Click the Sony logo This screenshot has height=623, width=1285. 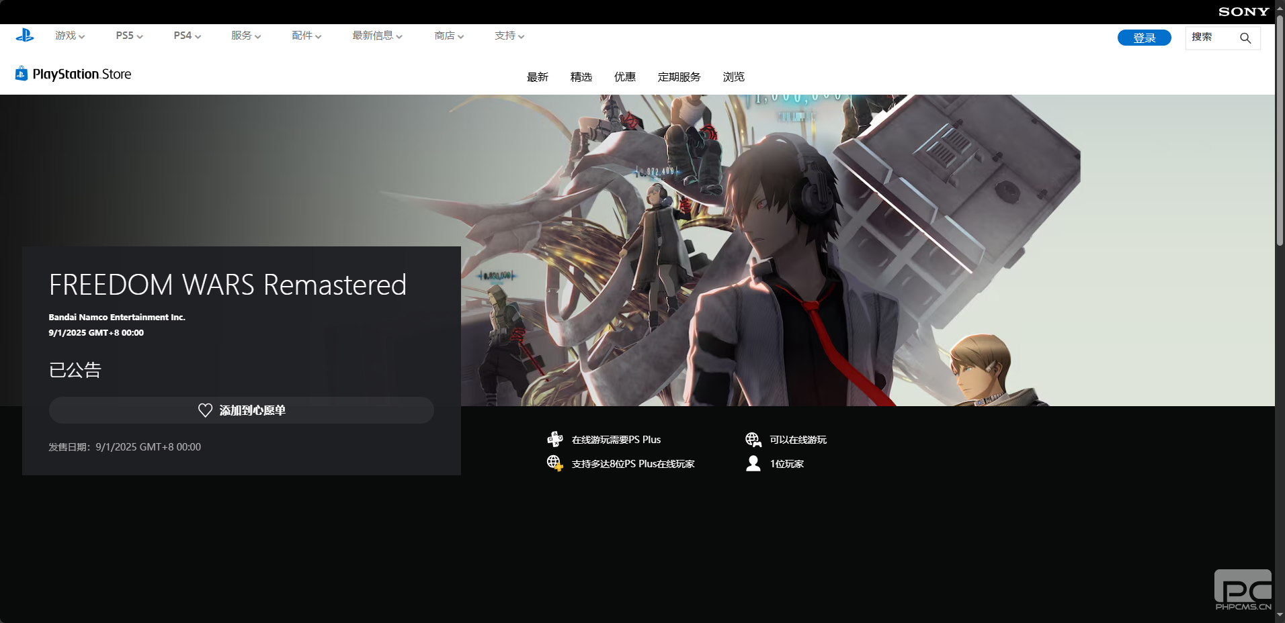click(1243, 11)
